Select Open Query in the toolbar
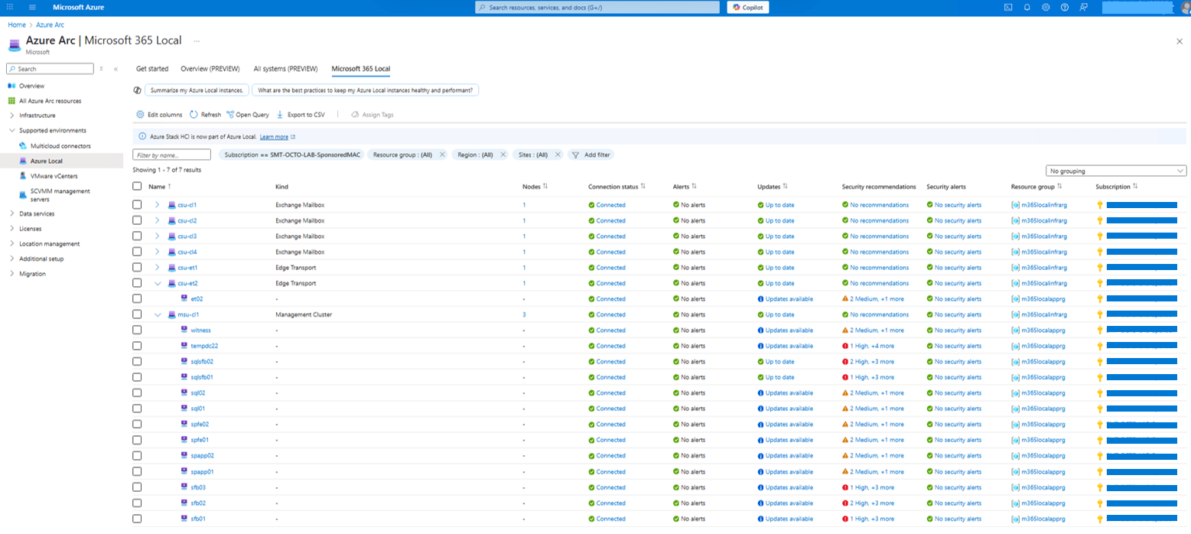Image resolution: width=1191 pixels, height=534 pixels. (x=247, y=114)
